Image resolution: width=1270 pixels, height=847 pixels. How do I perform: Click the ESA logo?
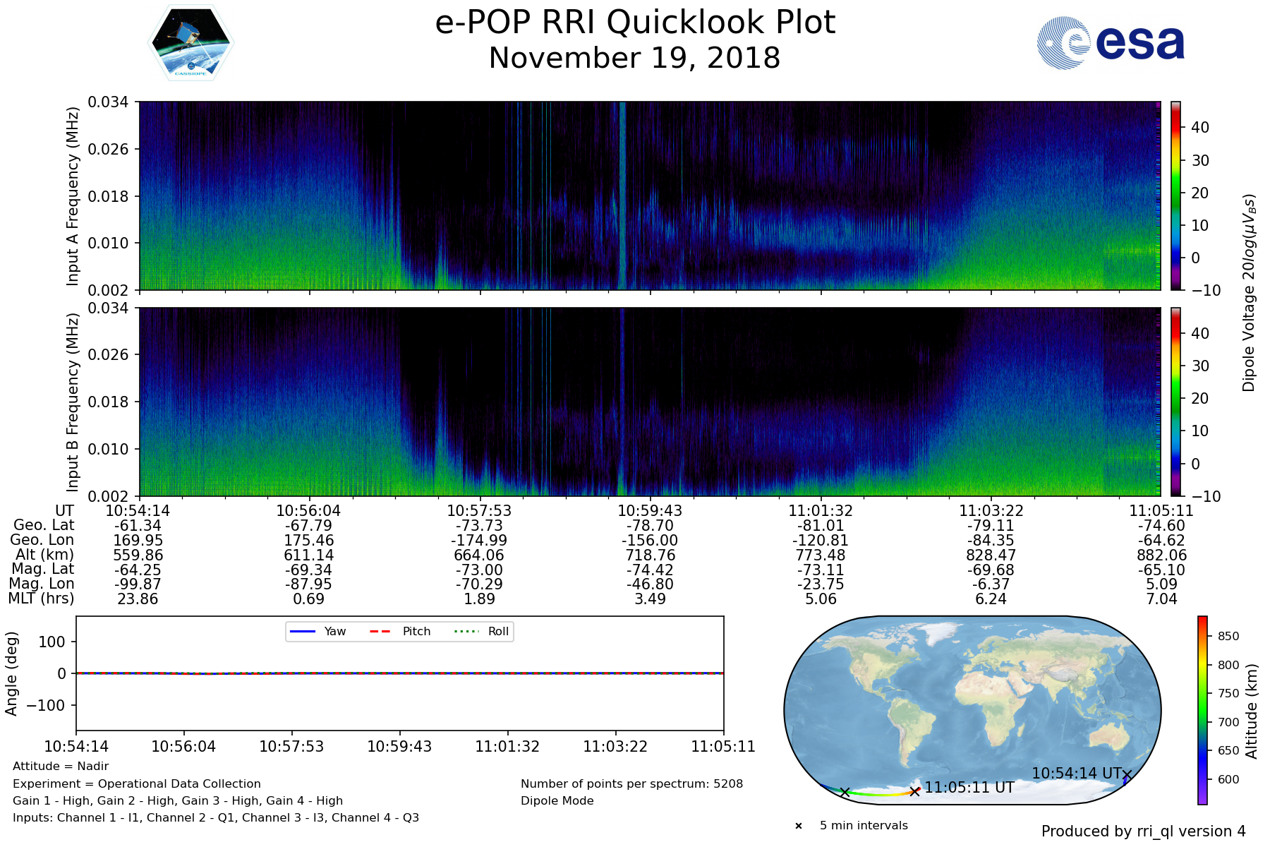point(1111,43)
